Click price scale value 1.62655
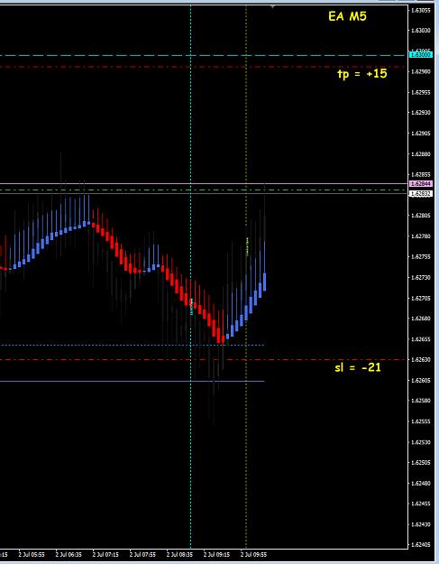 (x=421, y=338)
